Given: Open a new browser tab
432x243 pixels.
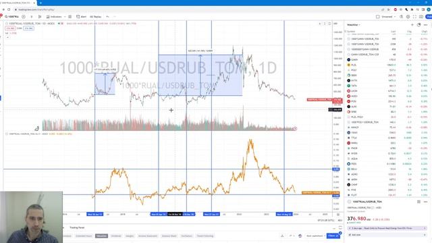Looking at the screenshot, I should [40, 3].
